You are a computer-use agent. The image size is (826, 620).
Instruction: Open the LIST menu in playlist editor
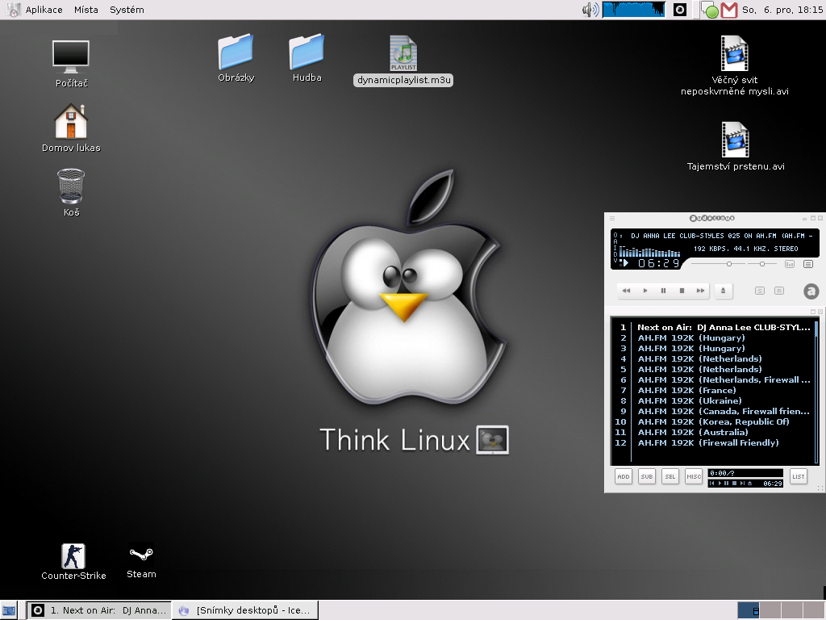(x=799, y=476)
